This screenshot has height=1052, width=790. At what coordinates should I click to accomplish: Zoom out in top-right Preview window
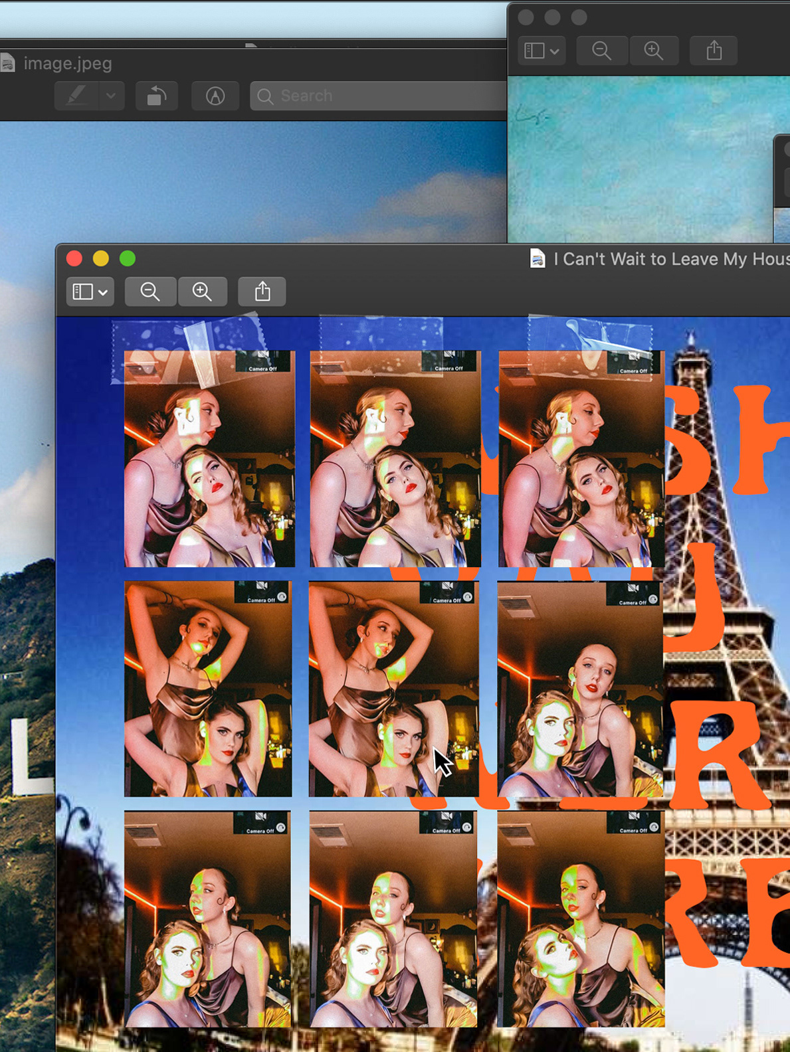coord(602,50)
